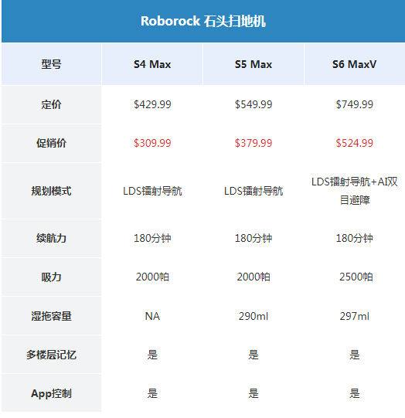Click the red $524.99 sale price

(354, 143)
